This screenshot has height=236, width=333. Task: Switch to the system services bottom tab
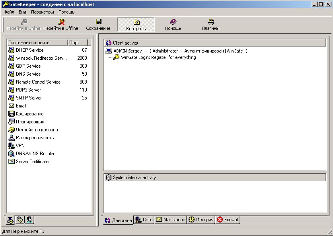[10, 220]
